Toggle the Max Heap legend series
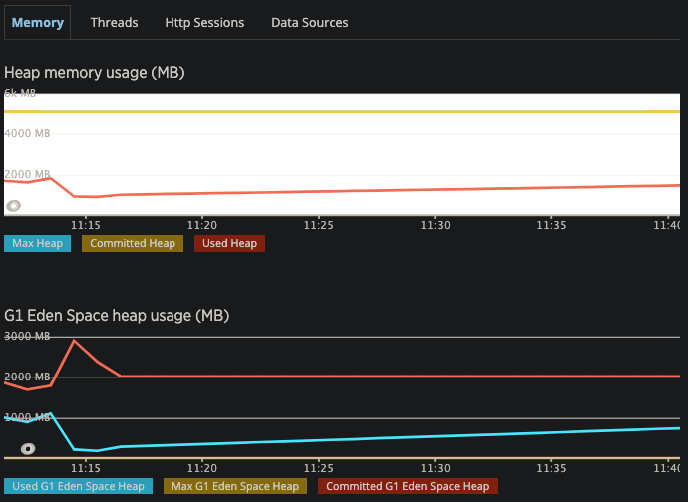This screenshot has height=502, width=688. (38, 243)
